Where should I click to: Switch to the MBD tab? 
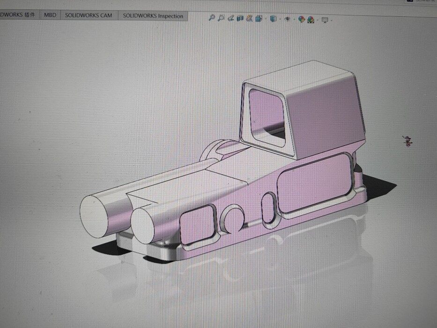point(50,15)
